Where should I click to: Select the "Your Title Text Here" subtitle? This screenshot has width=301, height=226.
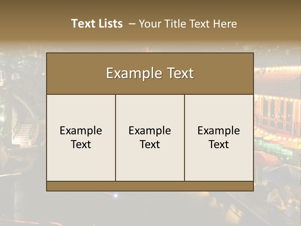tap(188, 24)
